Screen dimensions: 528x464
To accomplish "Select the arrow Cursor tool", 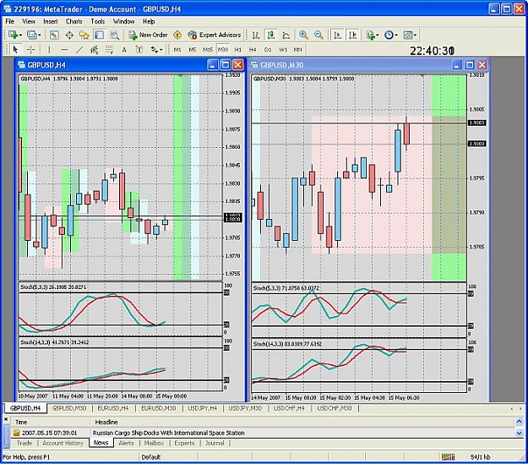I will click(15, 50).
